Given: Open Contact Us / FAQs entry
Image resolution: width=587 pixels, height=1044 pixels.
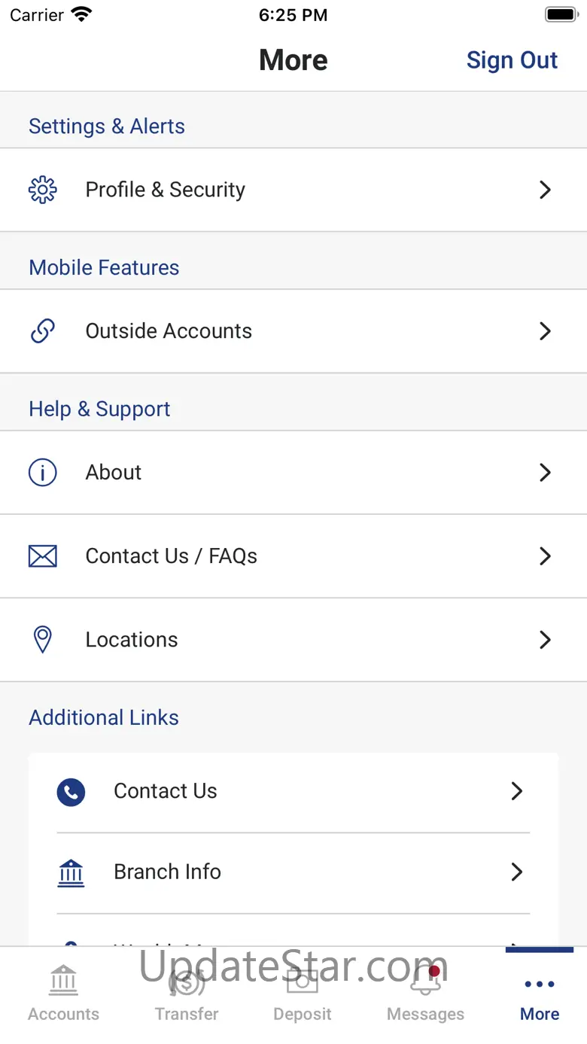Looking at the screenshot, I should (172, 556).
